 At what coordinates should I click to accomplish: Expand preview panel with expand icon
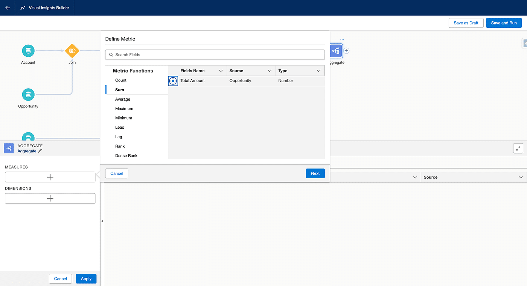click(518, 148)
